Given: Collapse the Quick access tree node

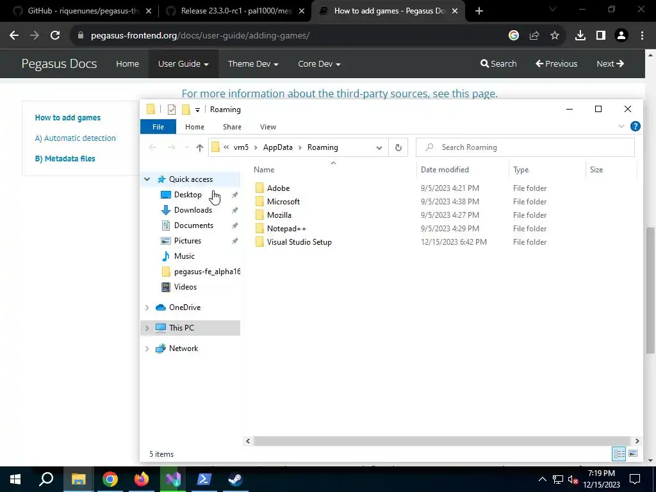Looking at the screenshot, I should pyautogui.click(x=147, y=179).
